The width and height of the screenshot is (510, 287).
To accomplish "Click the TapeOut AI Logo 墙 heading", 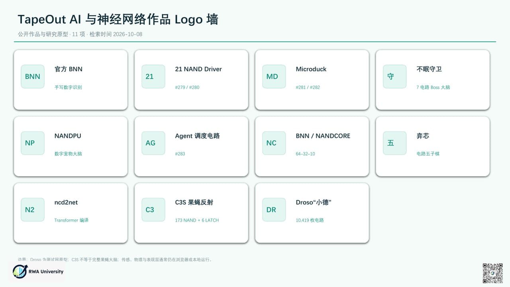I will (x=118, y=20).
